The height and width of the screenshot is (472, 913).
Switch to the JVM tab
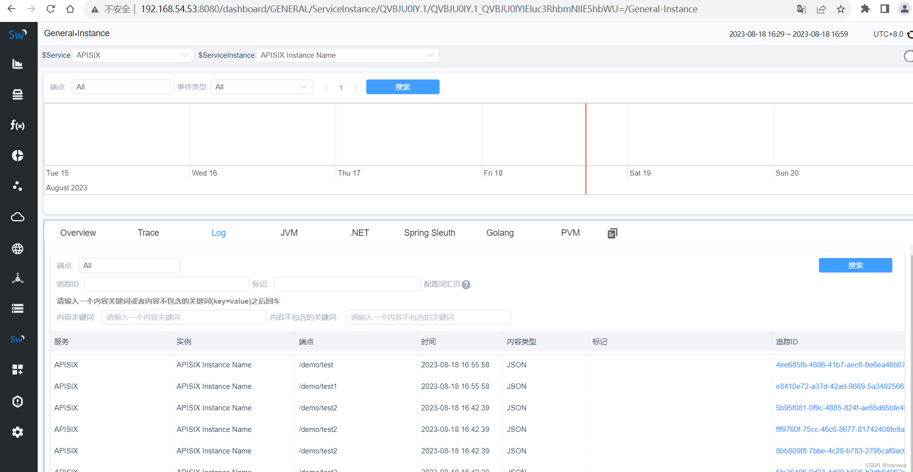tap(289, 233)
